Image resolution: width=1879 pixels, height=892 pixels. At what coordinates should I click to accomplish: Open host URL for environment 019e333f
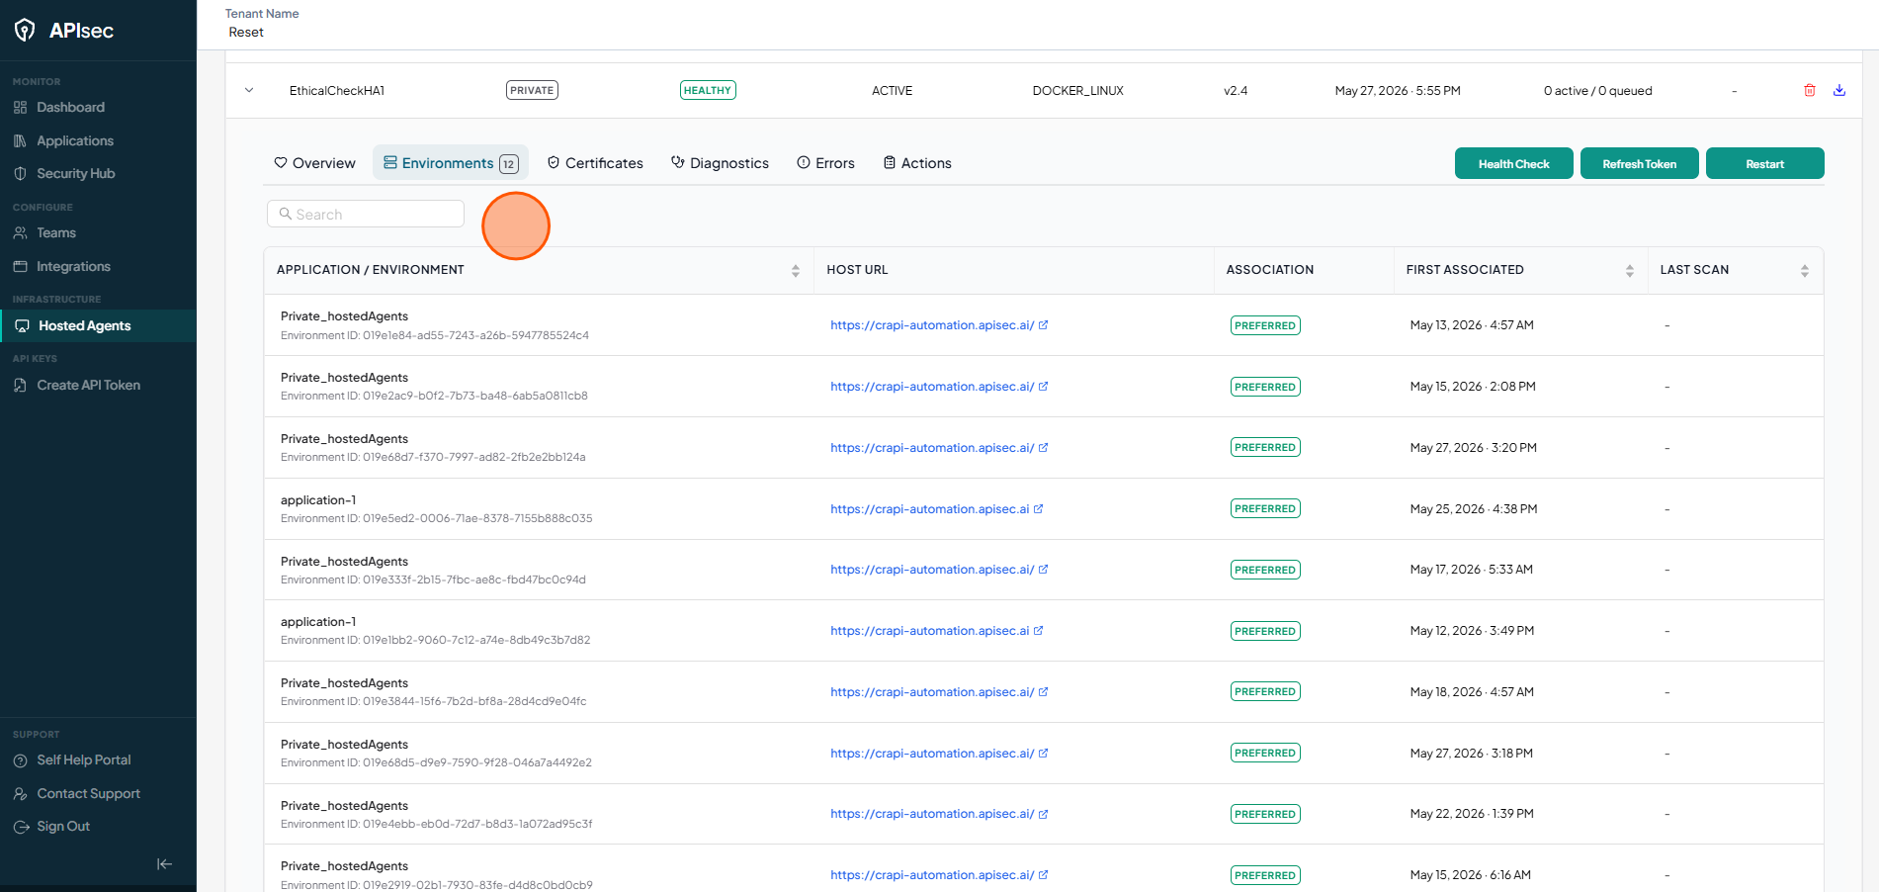point(938,570)
